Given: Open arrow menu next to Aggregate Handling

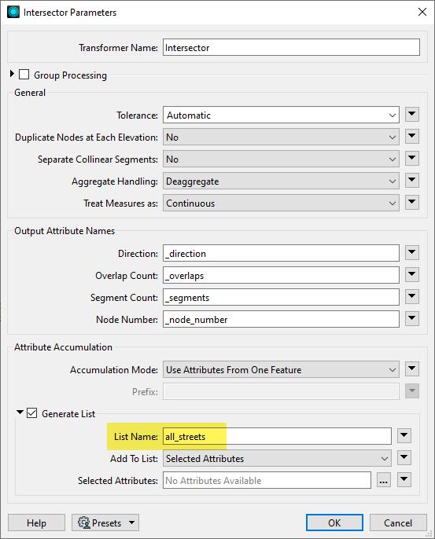Looking at the screenshot, I should click(x=412, y=181).
